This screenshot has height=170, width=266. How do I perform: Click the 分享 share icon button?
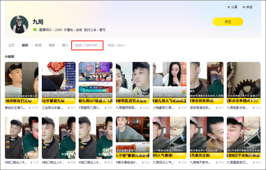(232, 7)
